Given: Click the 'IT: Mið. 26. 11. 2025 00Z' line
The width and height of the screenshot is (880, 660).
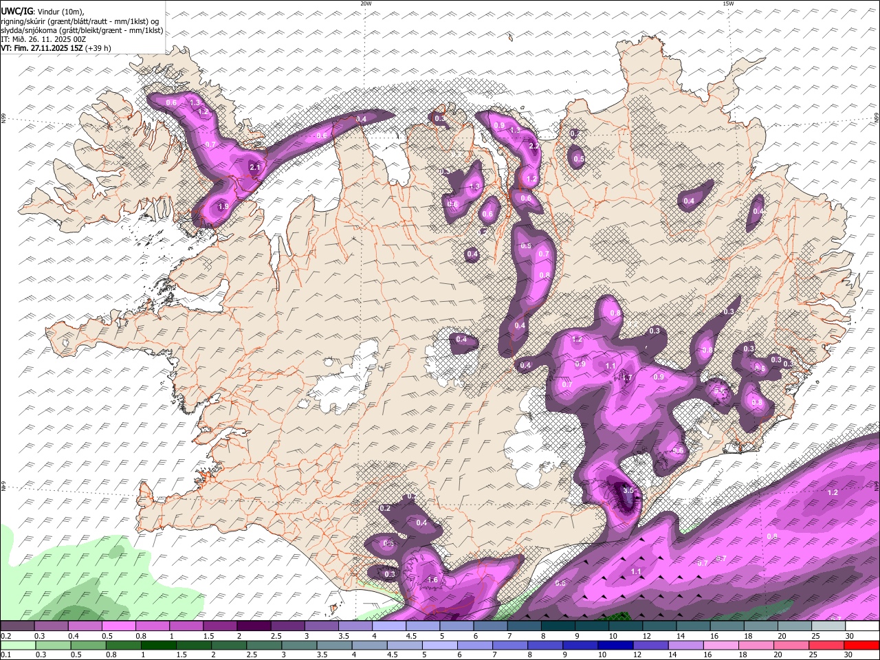Looking at the screenshot, I should [43, 39].
